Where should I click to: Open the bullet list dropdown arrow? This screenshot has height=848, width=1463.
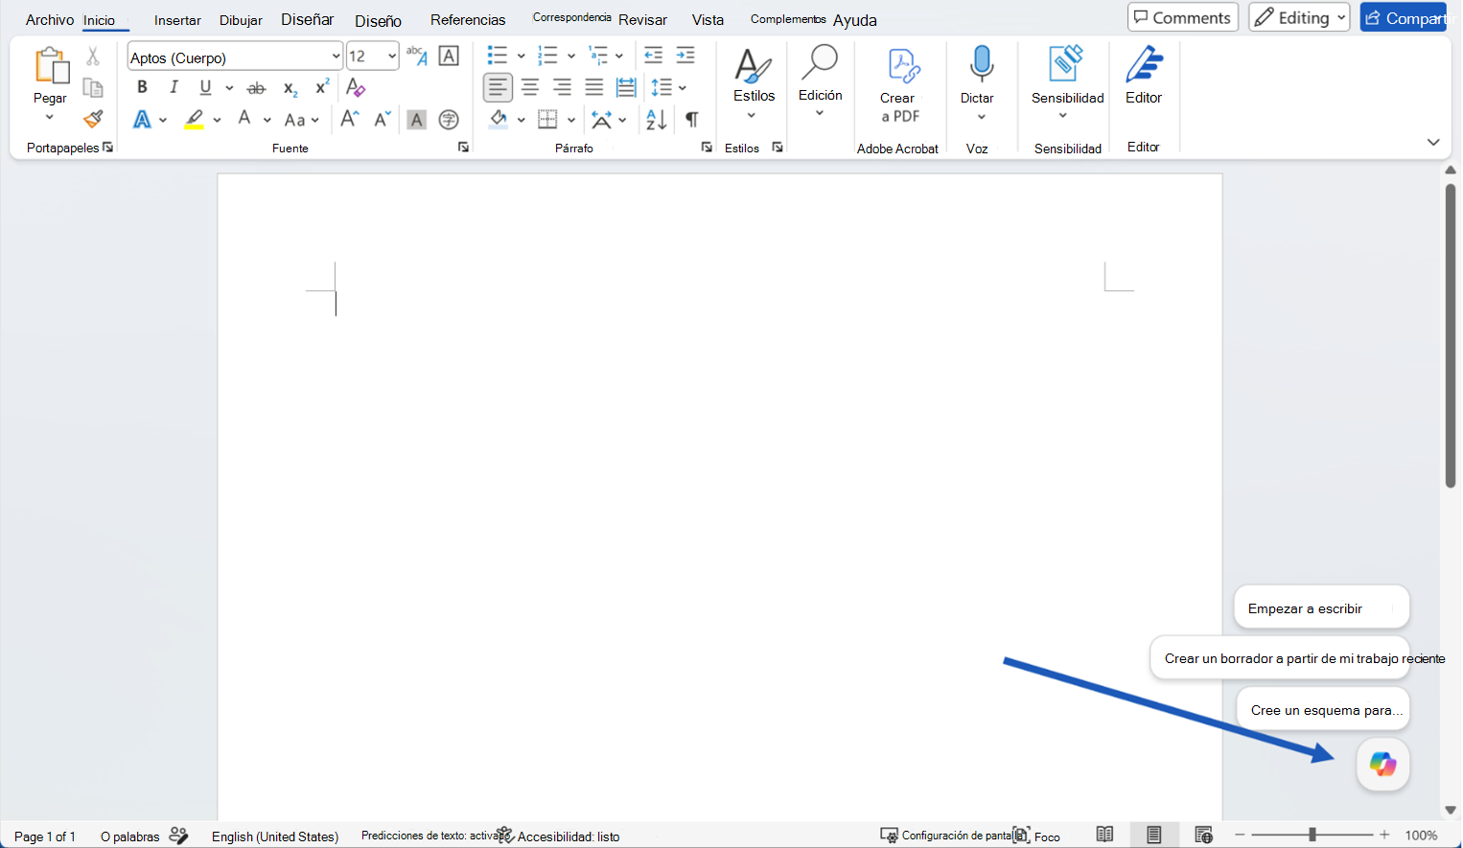pos(521,56)
